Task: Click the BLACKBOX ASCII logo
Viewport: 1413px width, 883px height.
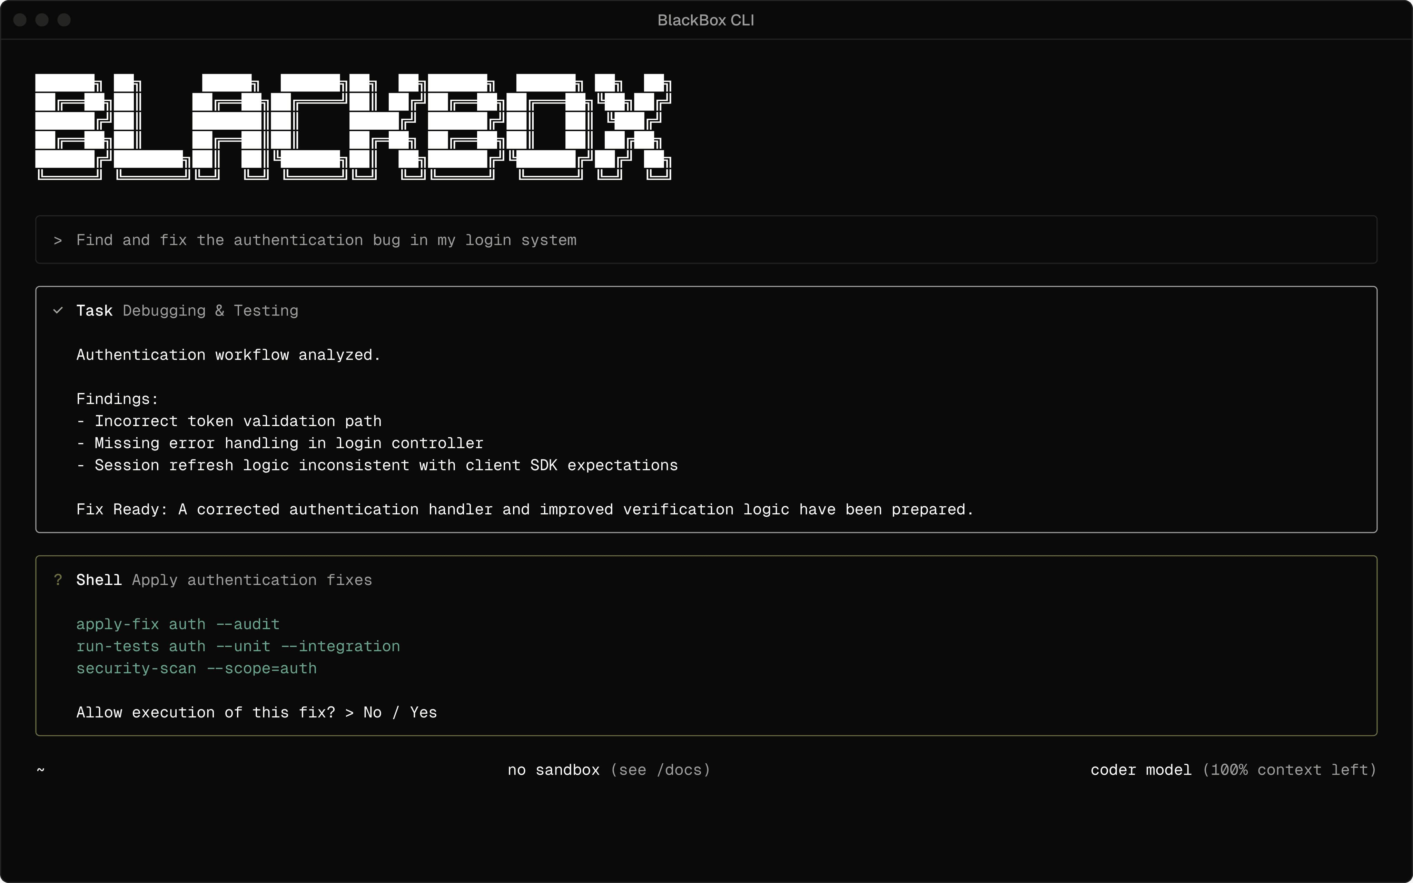Action: point(353,126)
